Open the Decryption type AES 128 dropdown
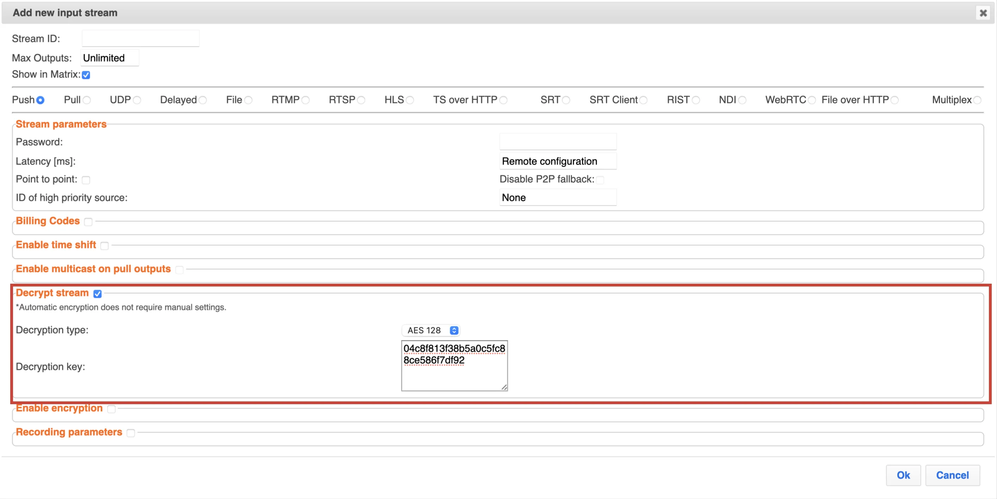 coord(431,330)
